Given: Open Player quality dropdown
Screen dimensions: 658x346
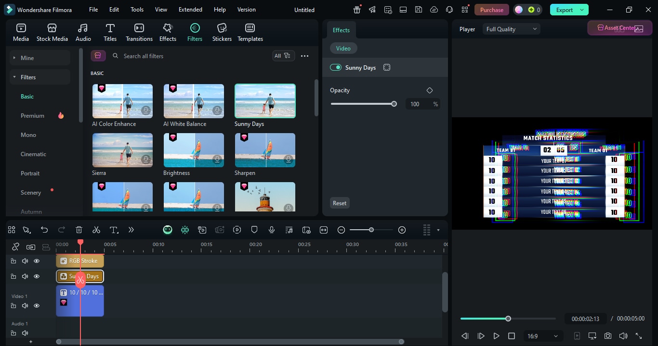Looking at the screenshot, I should pos(511,29).
